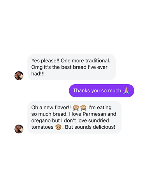Open sender avatar beside "sounds delicious" message
The image size is (146, 186).
pos(19,129)
